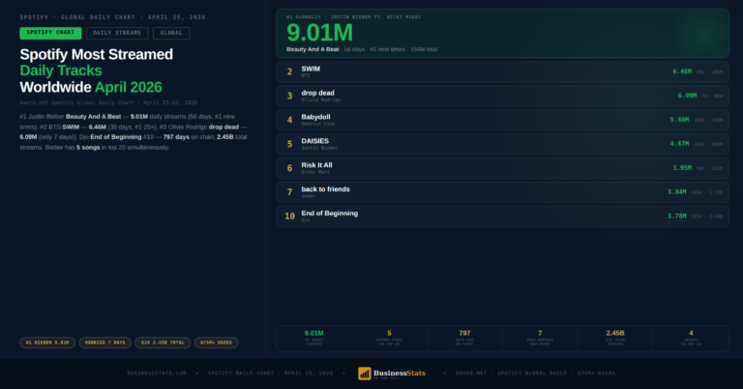
Task: Click the BusinessStats bar chart logo icon
Action: [x=364, y=374]
